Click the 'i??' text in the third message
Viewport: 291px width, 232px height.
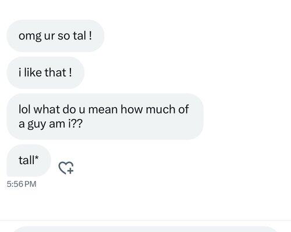tap(76, 124)
